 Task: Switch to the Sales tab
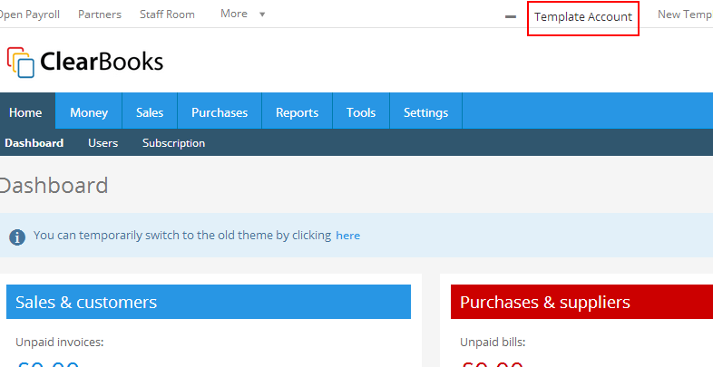click(150, 112)
